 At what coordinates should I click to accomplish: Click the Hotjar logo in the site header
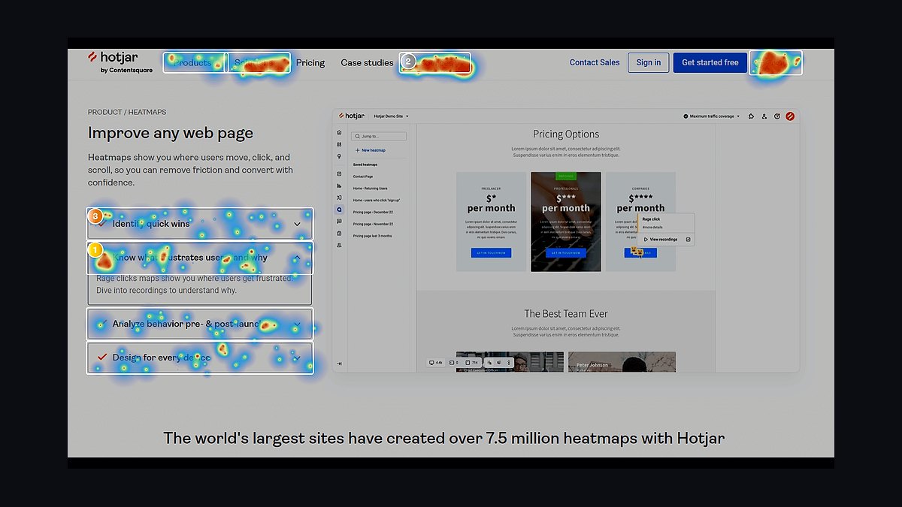pyautogui.click(x=120, y=62)
